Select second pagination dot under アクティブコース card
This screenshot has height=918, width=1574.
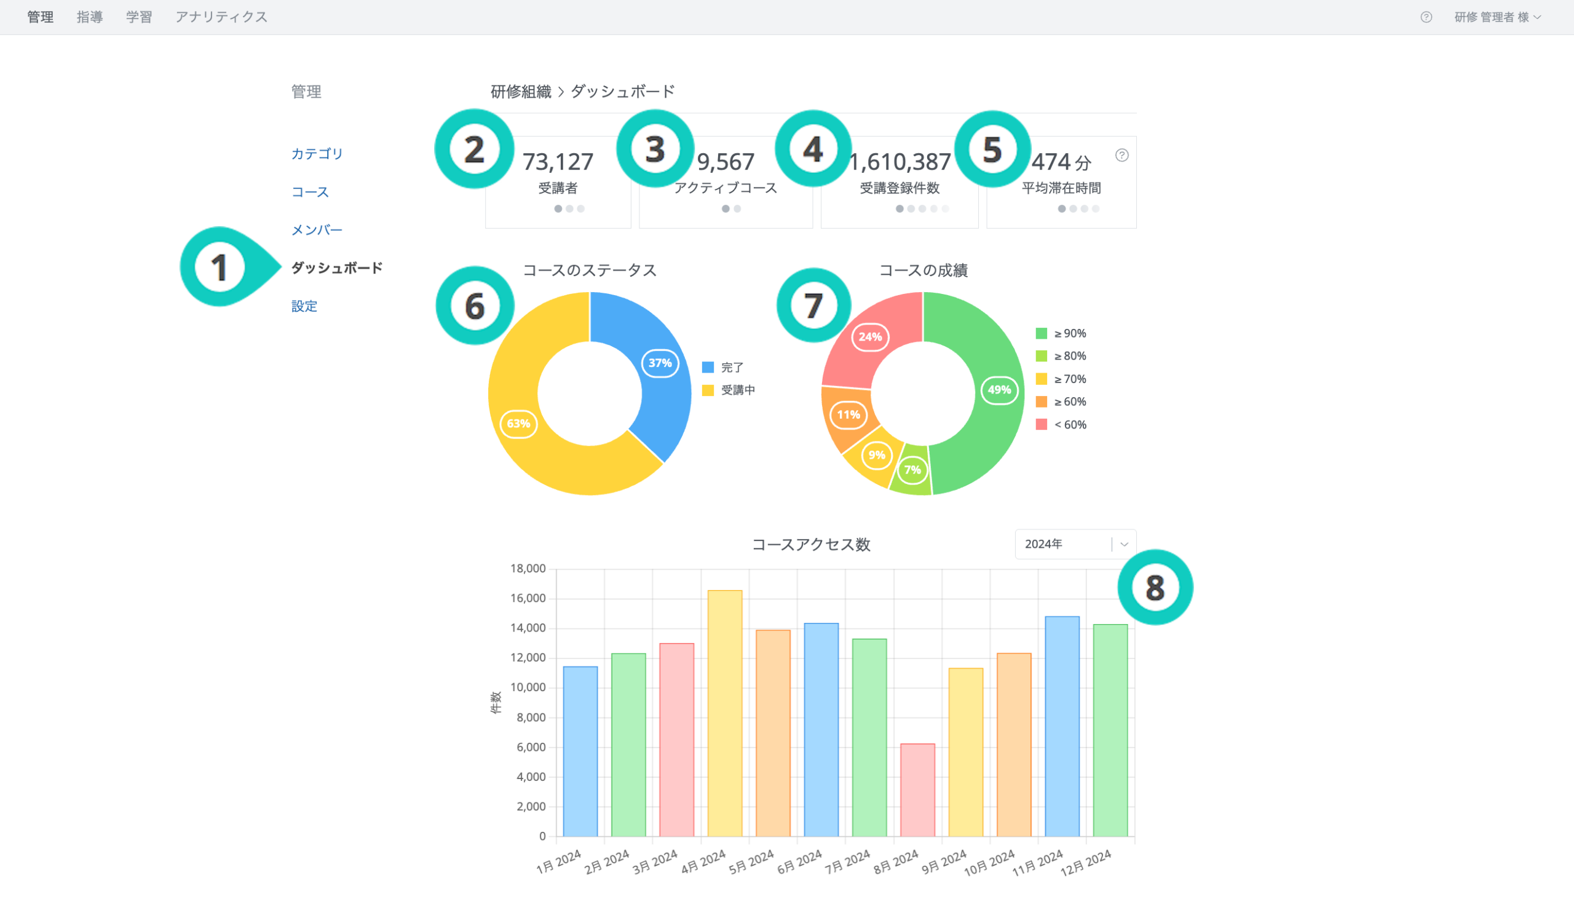(x=737, y=208)
